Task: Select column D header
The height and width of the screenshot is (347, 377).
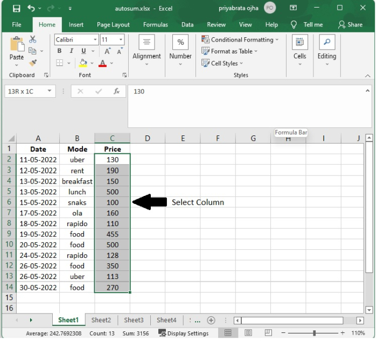Action: [x=148, y=138]
